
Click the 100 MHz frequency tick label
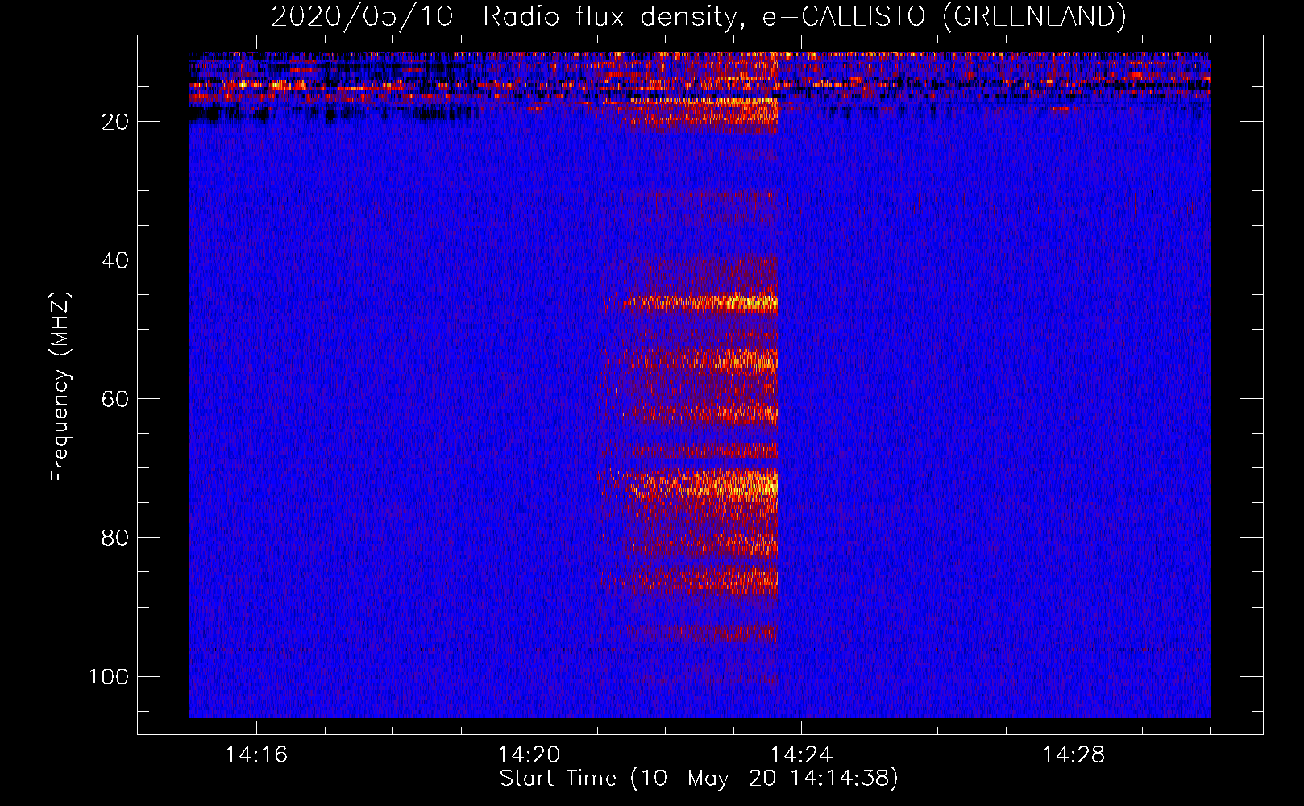[109, 676]
